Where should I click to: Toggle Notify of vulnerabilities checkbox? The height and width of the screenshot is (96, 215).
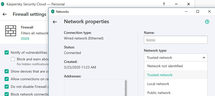point(7,52)
